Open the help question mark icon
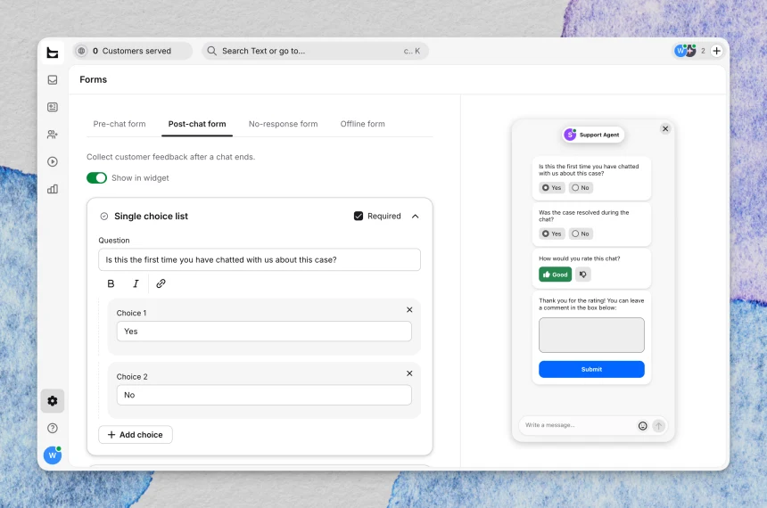767x508 pixels. pyautogui.click(x=53, y=429)
